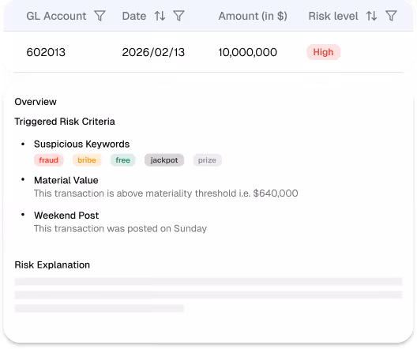The height and width of the screenshot is (349, 417).
Task: Select GL account number 602013
Action: pyautogui.click(x=46, y=52)
